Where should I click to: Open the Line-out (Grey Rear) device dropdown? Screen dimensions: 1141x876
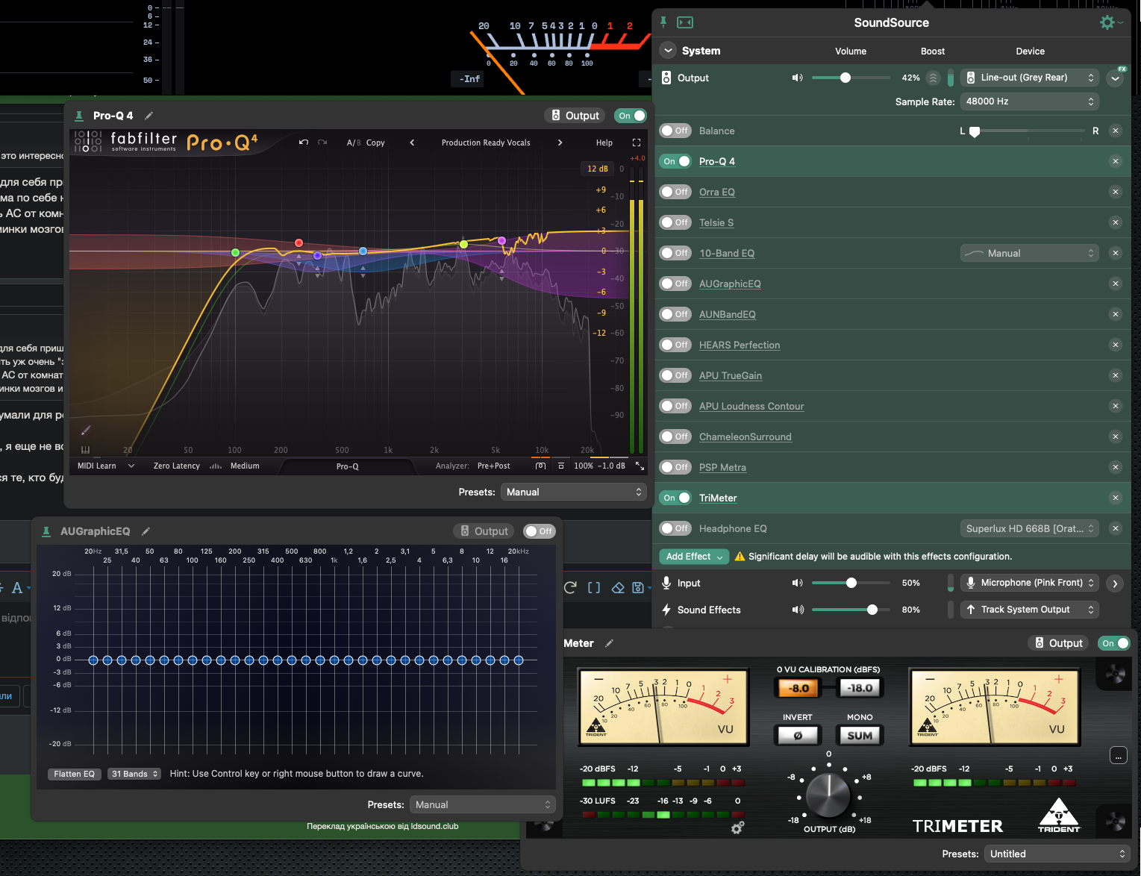[x=1029, y=78]
